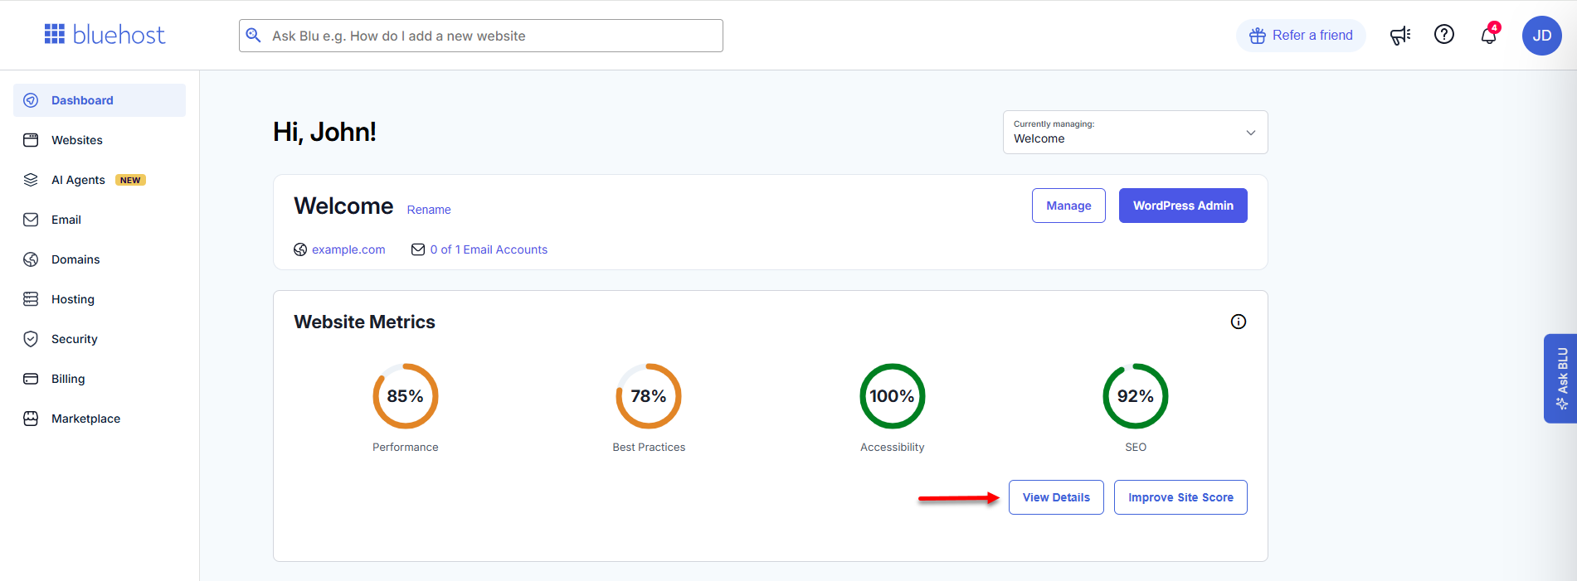This screenshot has height=581, width=1577.
Task: Click the chevron in the Welcome site selector
Action: (x=1251, y=133)
